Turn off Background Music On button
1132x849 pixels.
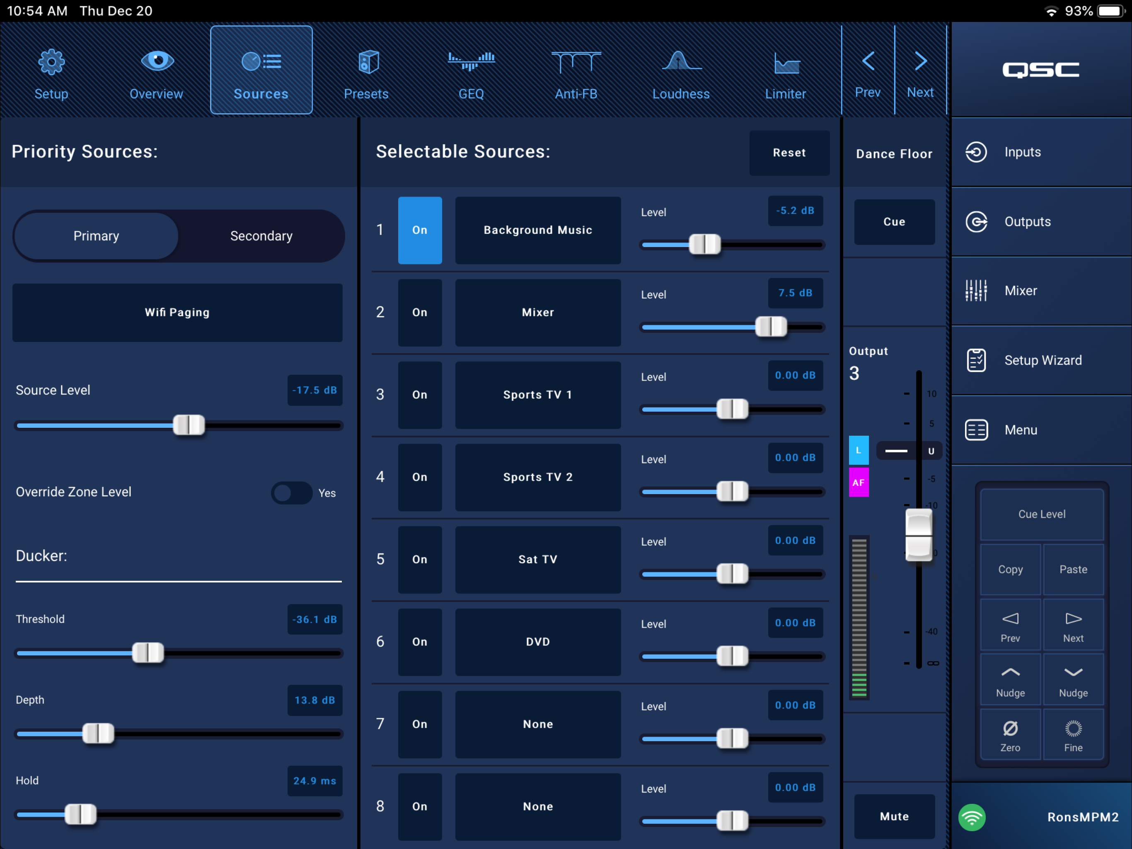tap(420, 230)
